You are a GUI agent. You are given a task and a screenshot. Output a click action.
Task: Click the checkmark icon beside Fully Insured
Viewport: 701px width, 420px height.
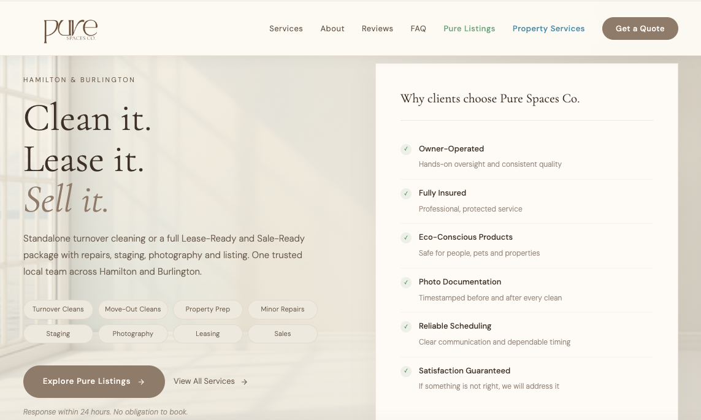(406, 194)
